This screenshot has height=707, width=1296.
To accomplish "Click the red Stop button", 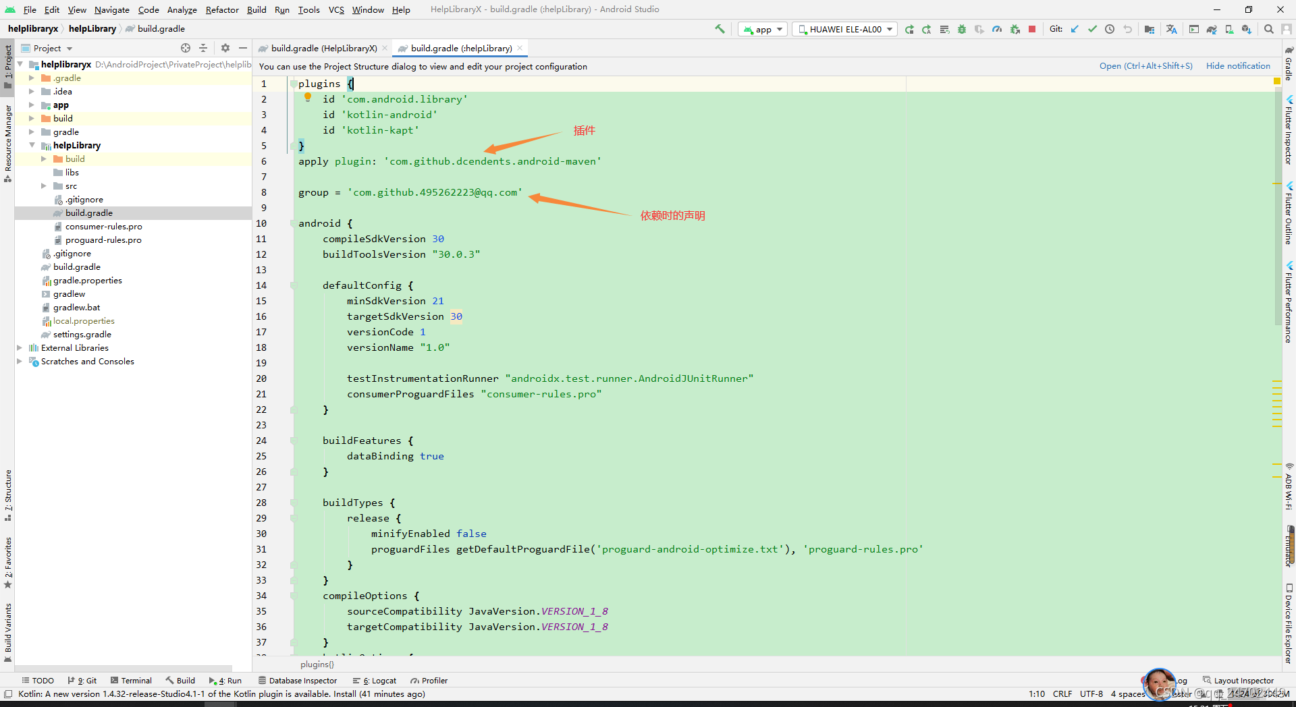I will (x=1031, y=29).
